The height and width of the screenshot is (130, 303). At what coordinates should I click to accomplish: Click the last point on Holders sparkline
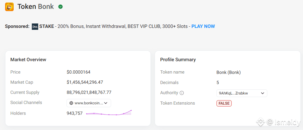pos(131,110)
